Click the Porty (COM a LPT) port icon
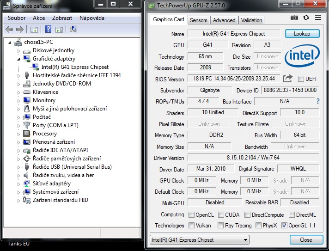329x251 pixels. tap(26, 125)
